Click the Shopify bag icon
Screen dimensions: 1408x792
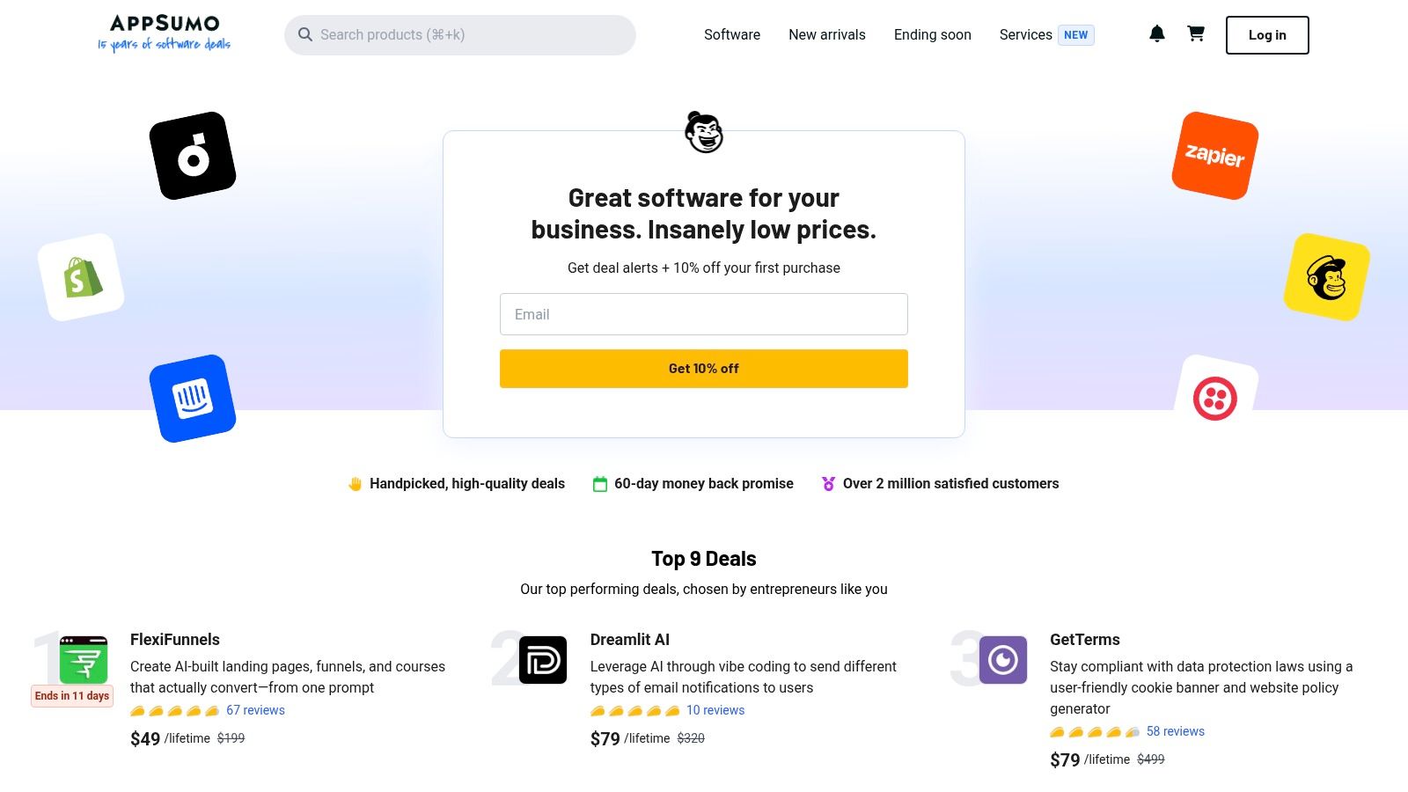point(80,275)
